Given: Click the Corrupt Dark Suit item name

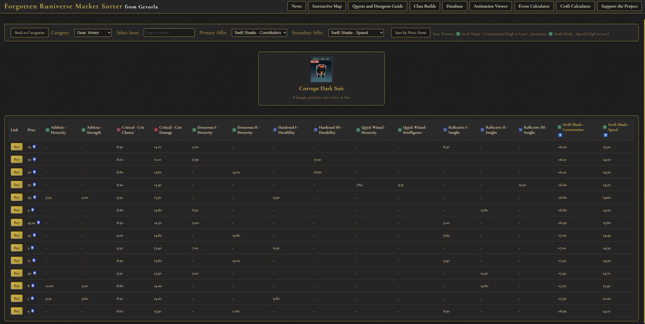Looking at the screenshot, I should coord(321,89).
